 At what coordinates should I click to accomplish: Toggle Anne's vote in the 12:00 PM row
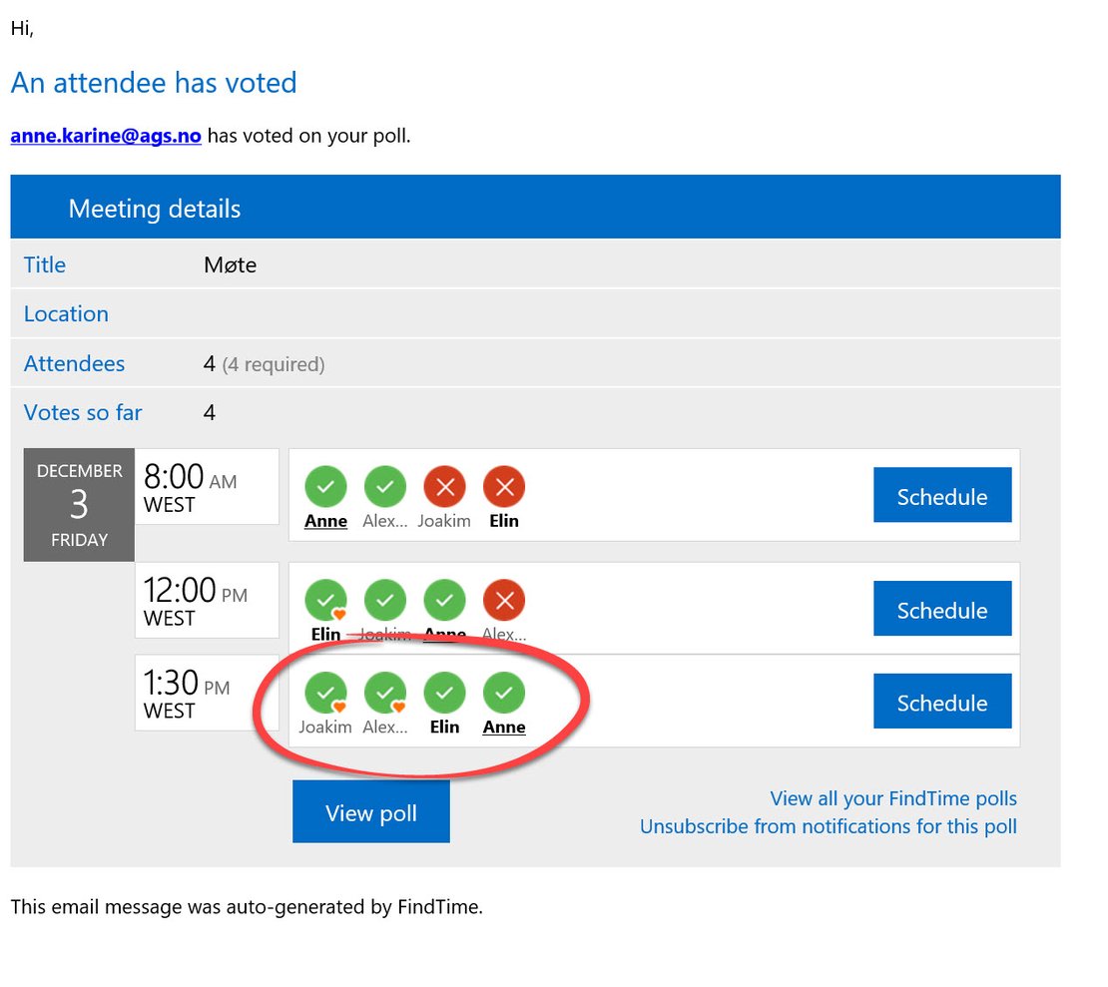click(444, 600)
